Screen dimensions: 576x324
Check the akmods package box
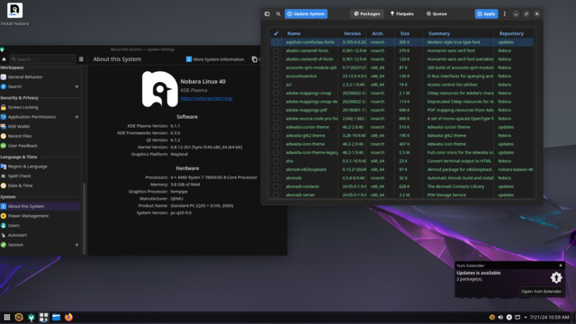tap(275, 178)
